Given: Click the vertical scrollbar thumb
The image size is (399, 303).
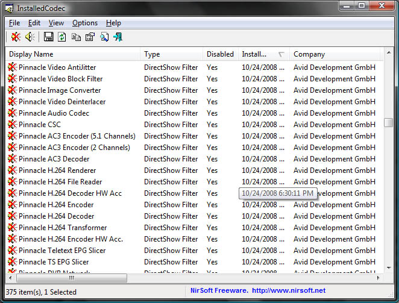Looking at the screenshot, I should pyautogui.click(x=389, y=123).
